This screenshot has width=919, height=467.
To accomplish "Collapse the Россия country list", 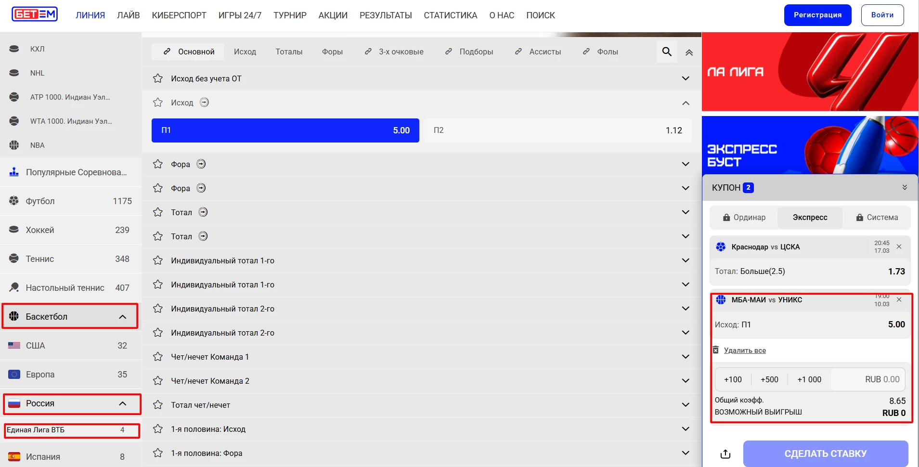I will pyautogui.click(x=122, y=403).
